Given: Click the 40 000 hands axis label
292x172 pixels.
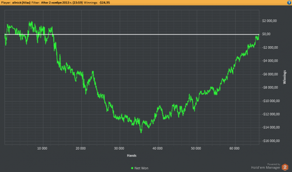Looking at the screenshot, I should click(158, 148).
